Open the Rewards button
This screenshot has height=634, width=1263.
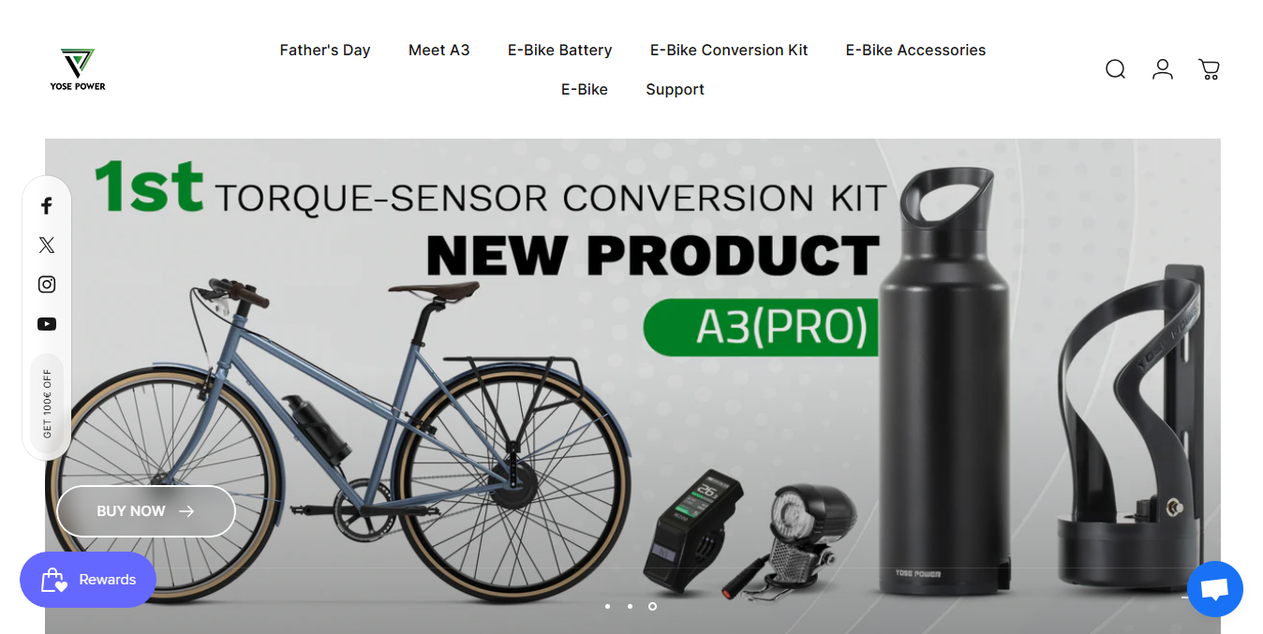click(88, 580)
